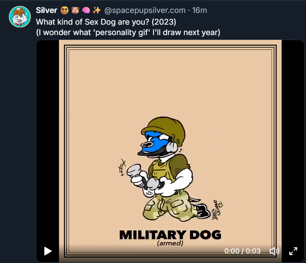Click the dog face emoji beside Silver
This screenshot has height=263, width=306.
pos(76,10)
